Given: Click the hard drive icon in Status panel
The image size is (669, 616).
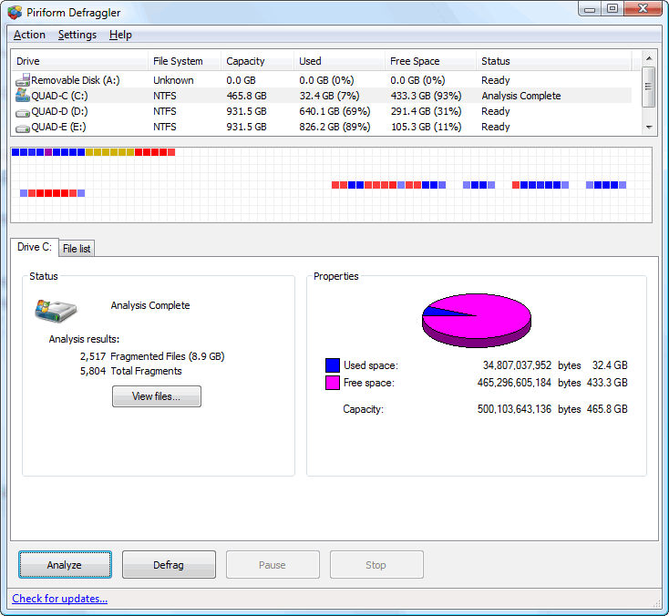Looking at the screenshot, I should pyautogui.click(x=56, y=311).
